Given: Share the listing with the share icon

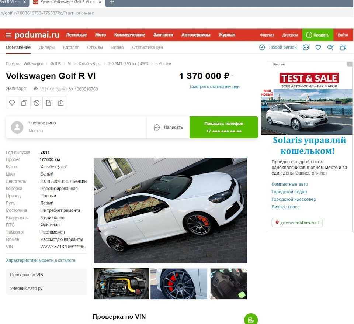Looking at the screenshot, I should coord(61,103).
